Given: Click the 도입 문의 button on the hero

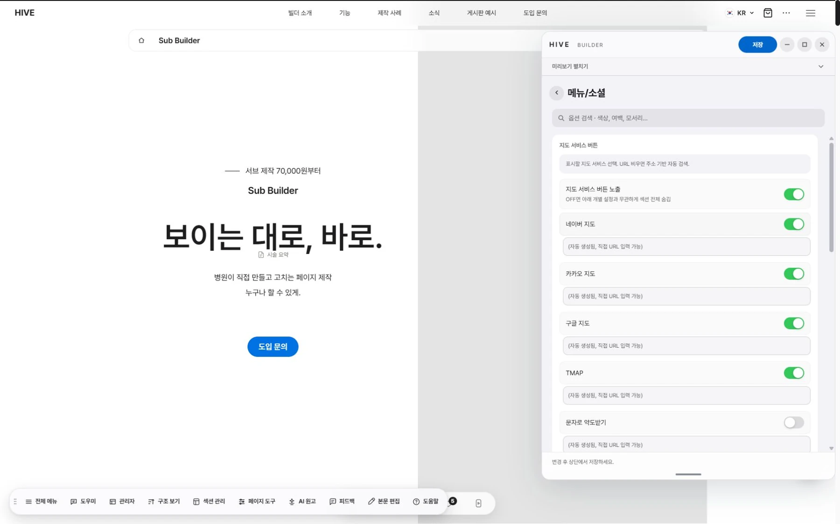Looking at the screenshot, I should tap(273, 347).
